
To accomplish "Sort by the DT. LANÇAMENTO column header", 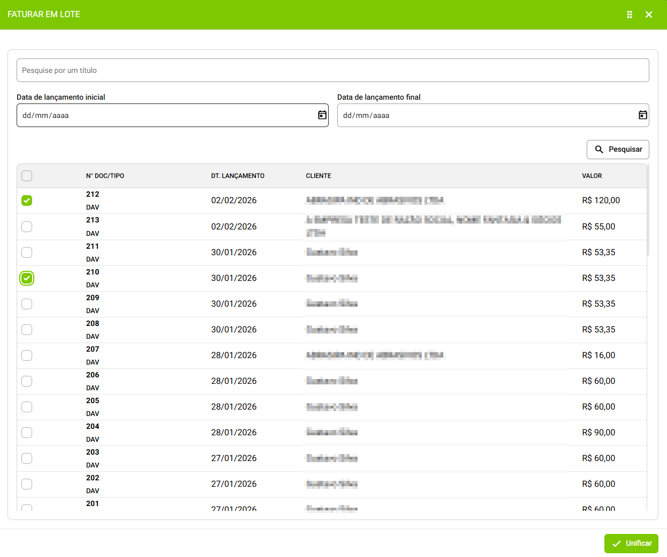I will (238, 176).
